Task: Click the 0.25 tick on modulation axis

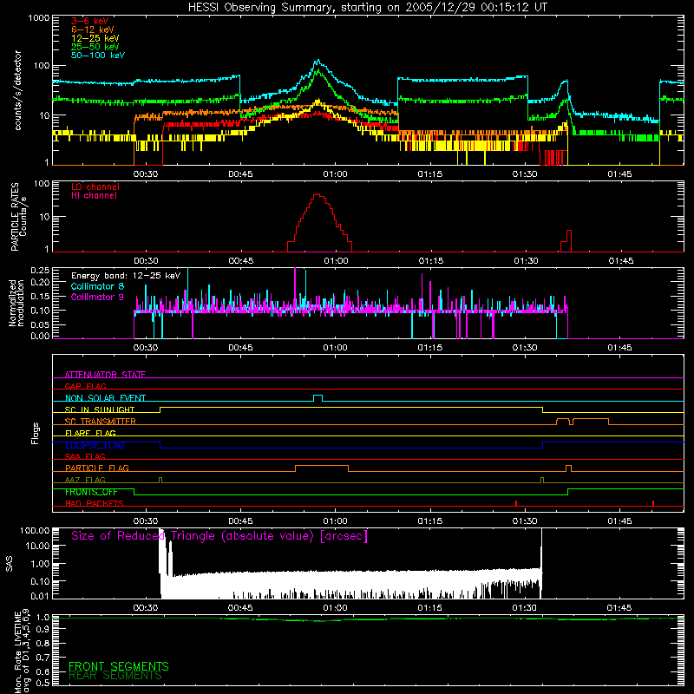Action: coord(40,271)
